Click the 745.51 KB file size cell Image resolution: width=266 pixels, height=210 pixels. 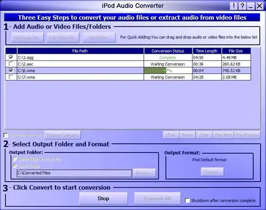click(x=236, y=71)
